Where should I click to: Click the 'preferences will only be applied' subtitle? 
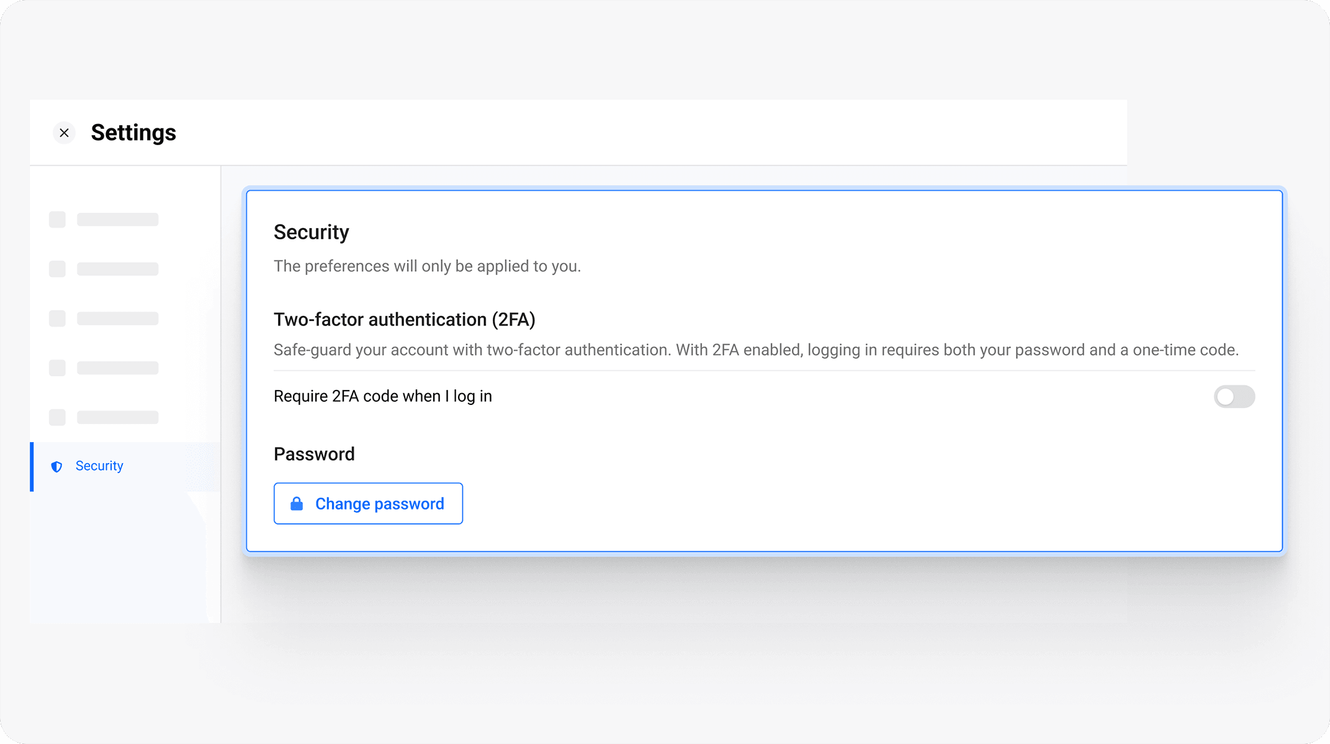[x=427, y=266]
